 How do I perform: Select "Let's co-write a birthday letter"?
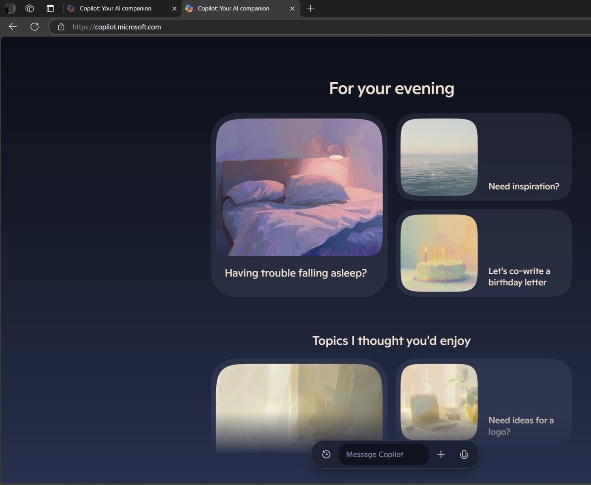tap(484, 253)
